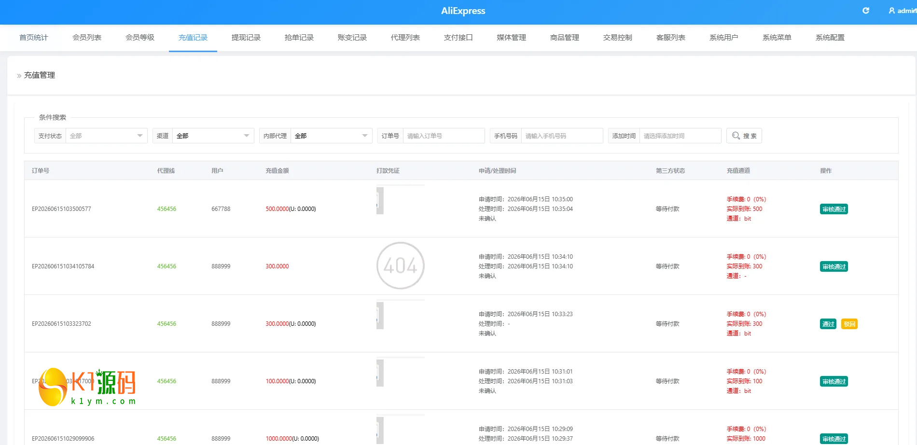The width and height of the screenshot is (917, 445).
Task: Click amount 500.0000 in first row
Action: pos(277,209)
